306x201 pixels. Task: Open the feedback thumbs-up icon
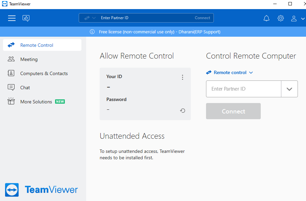click(26, 18)
